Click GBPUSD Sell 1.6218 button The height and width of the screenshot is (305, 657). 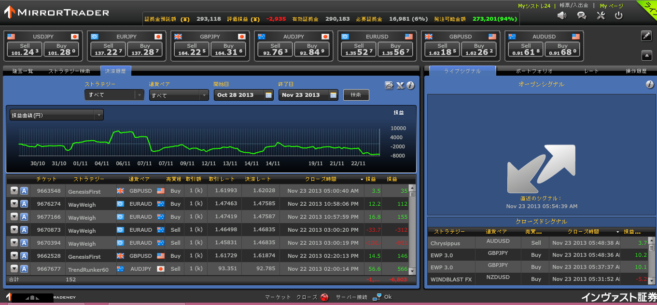tap(443, 50)
